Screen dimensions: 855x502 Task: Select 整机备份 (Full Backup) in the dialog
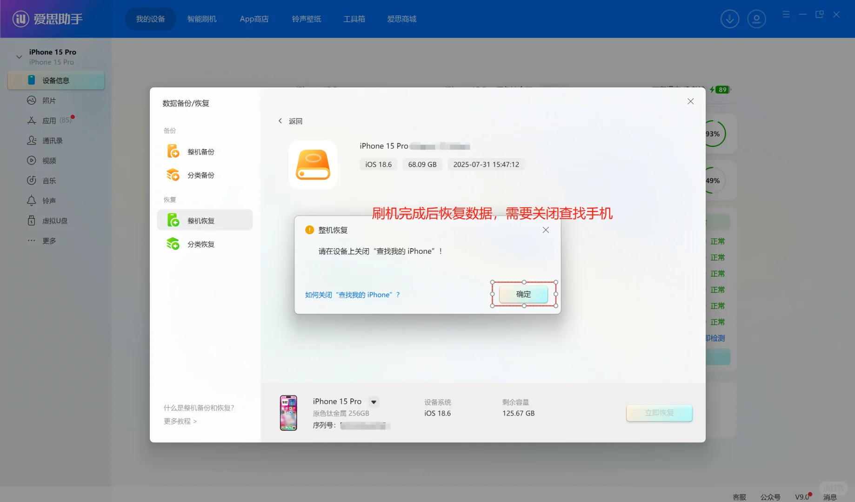tap(200, 151)
